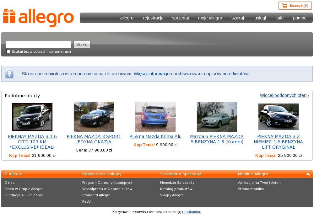The height and width of the screenshot is (218, 314).
Task: Open 'Strona mobilna' footer link
Action: pos(251,189)
